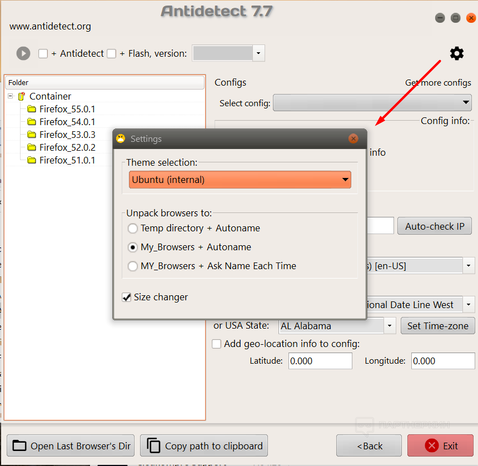Click the www.antidetect.org link
The image size is (478, 466).
(50, 27)
